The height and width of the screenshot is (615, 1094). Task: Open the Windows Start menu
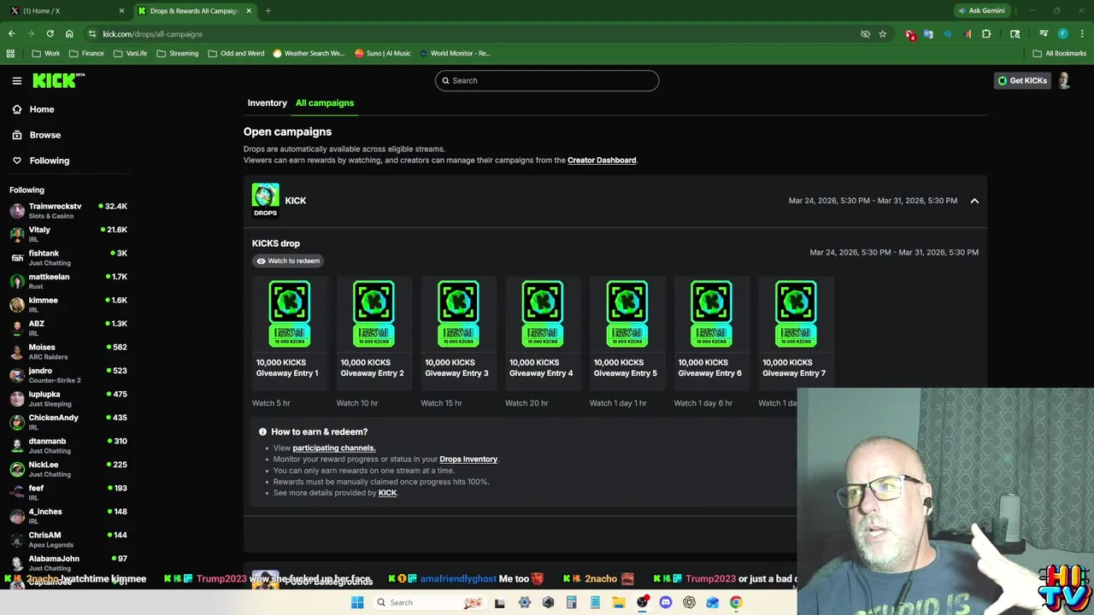coord(357,602)
